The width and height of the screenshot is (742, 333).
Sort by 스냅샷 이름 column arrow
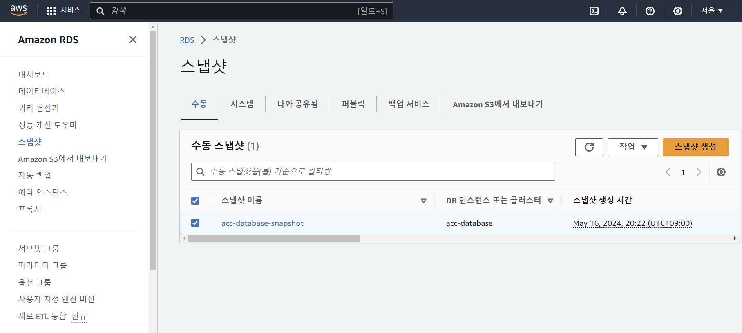pyautogui.click(x=424, y=201)
